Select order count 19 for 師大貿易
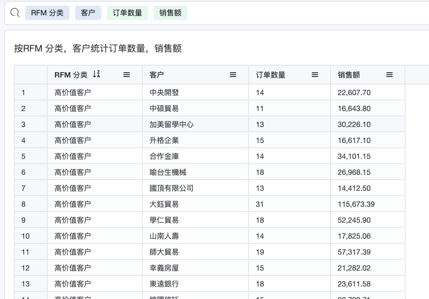Image resolution: width=429 pixels, height=299 pixels. click(260, 252)
